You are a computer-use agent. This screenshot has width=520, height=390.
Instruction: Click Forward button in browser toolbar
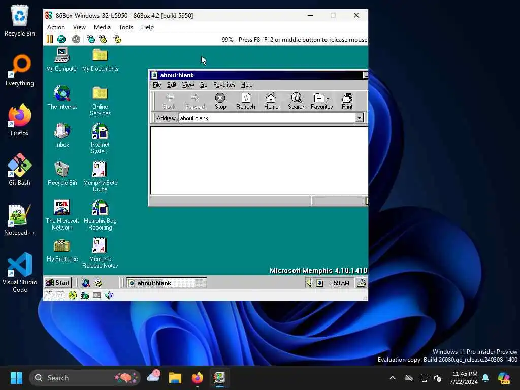195,101
